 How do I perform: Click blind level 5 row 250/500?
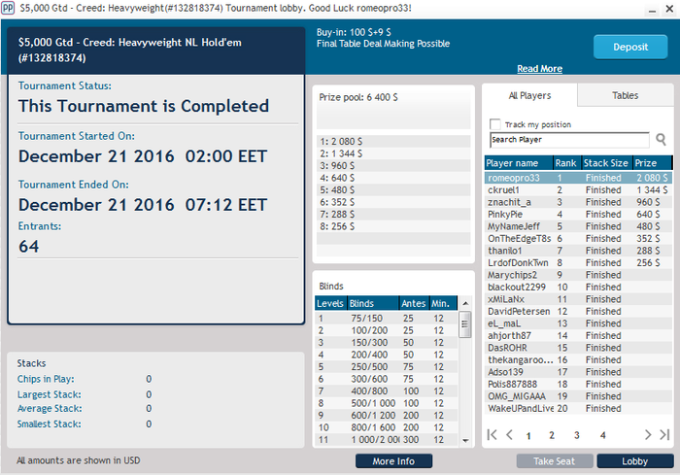(x=386, y=367)
